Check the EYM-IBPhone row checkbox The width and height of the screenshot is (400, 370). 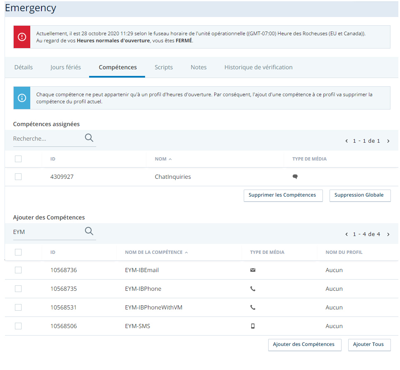point(18,289)
